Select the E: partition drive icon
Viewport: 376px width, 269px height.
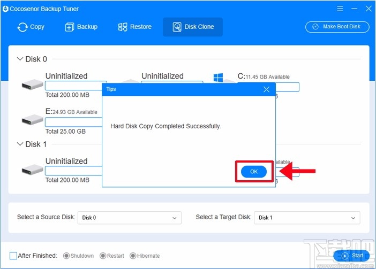[32, 120]
